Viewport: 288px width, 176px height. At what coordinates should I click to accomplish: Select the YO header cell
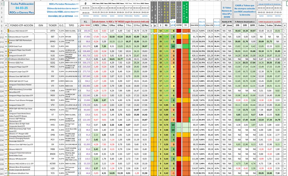tap(185, 25)
